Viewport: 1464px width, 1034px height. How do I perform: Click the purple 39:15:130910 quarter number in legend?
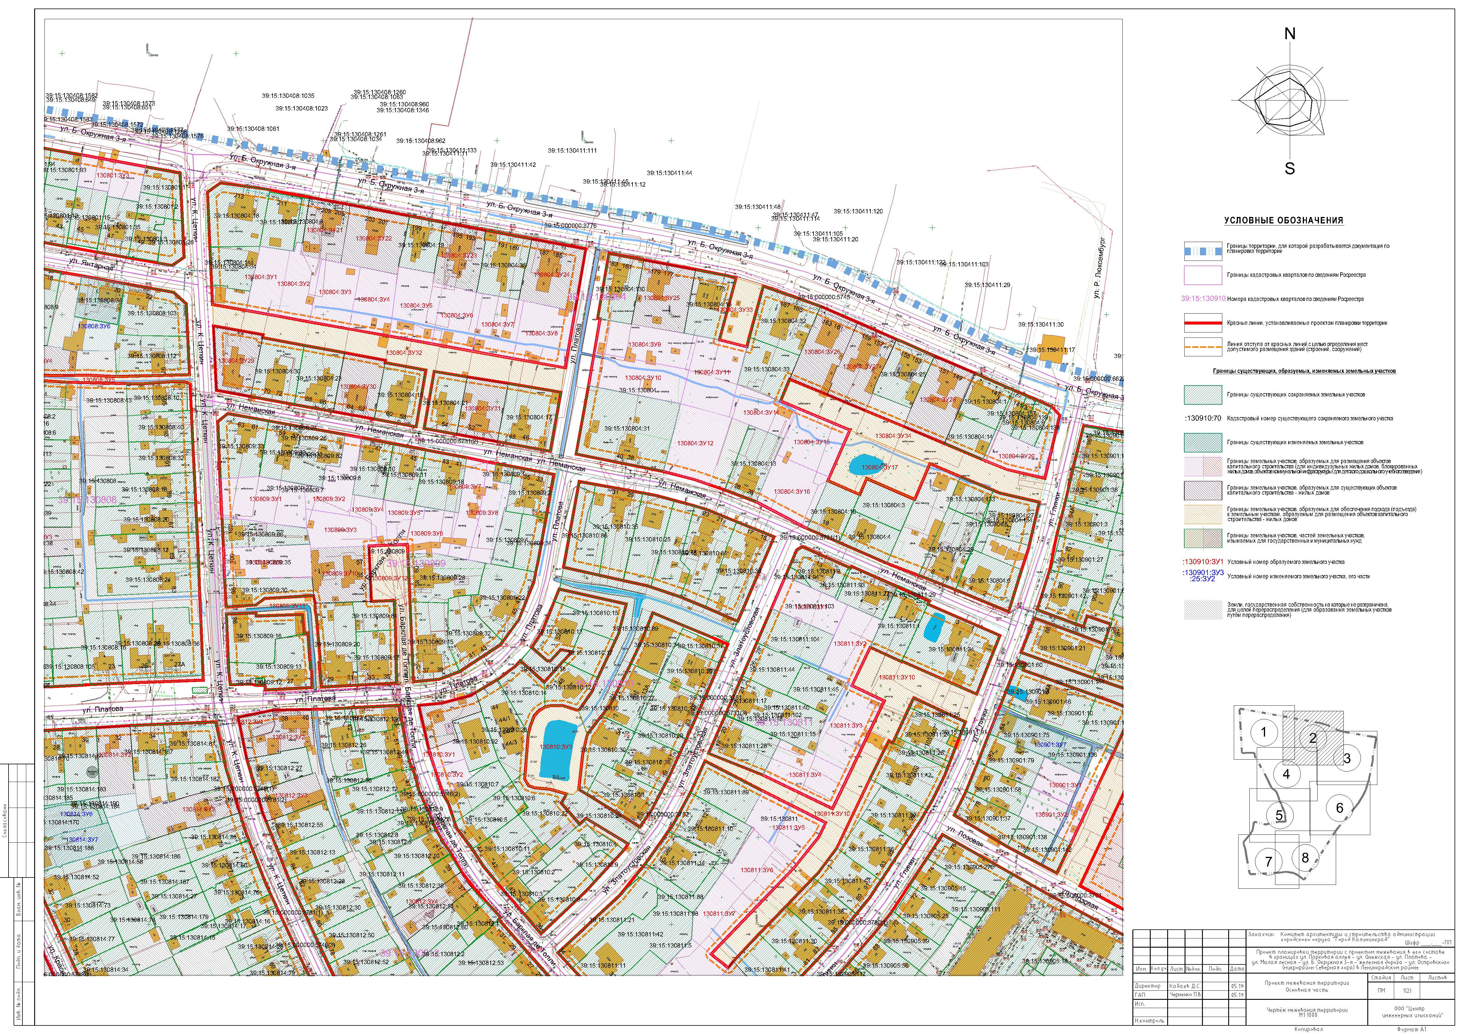click(x=1203, y=299)
